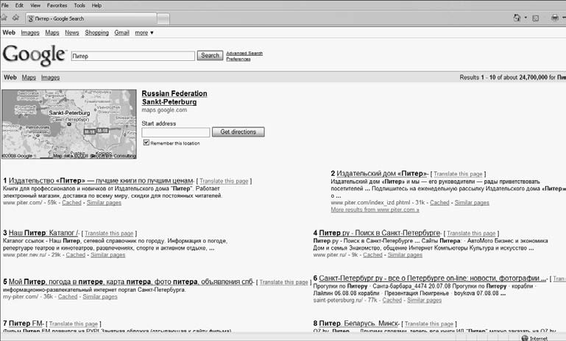This screenshot has width=566, height=341.
Task: Open the Advanced Search link
Action: [244, 54]
